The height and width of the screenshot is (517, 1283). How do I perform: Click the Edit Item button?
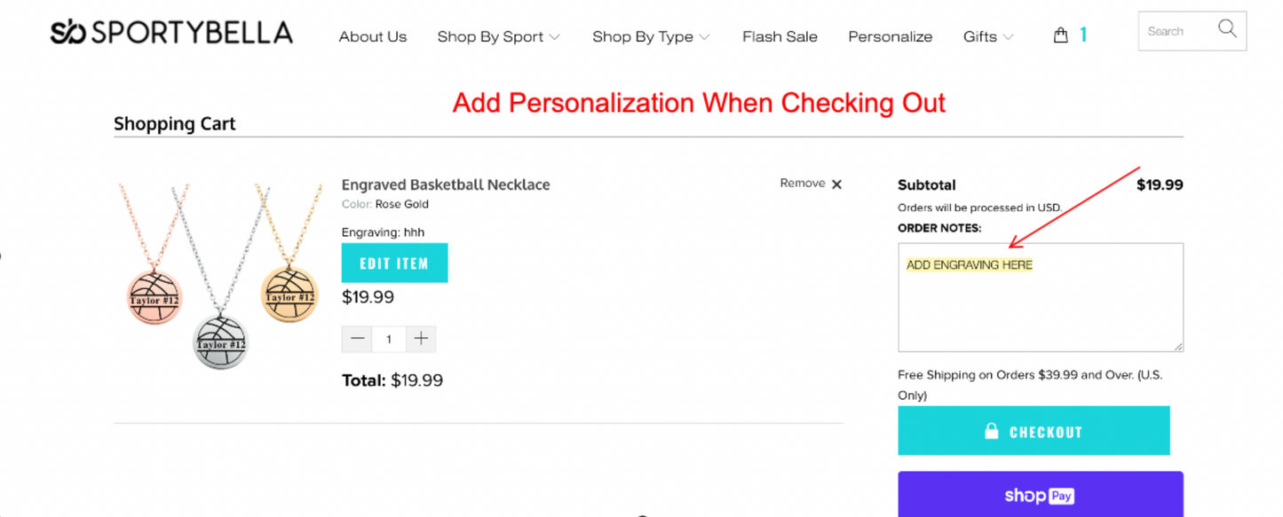394,262
